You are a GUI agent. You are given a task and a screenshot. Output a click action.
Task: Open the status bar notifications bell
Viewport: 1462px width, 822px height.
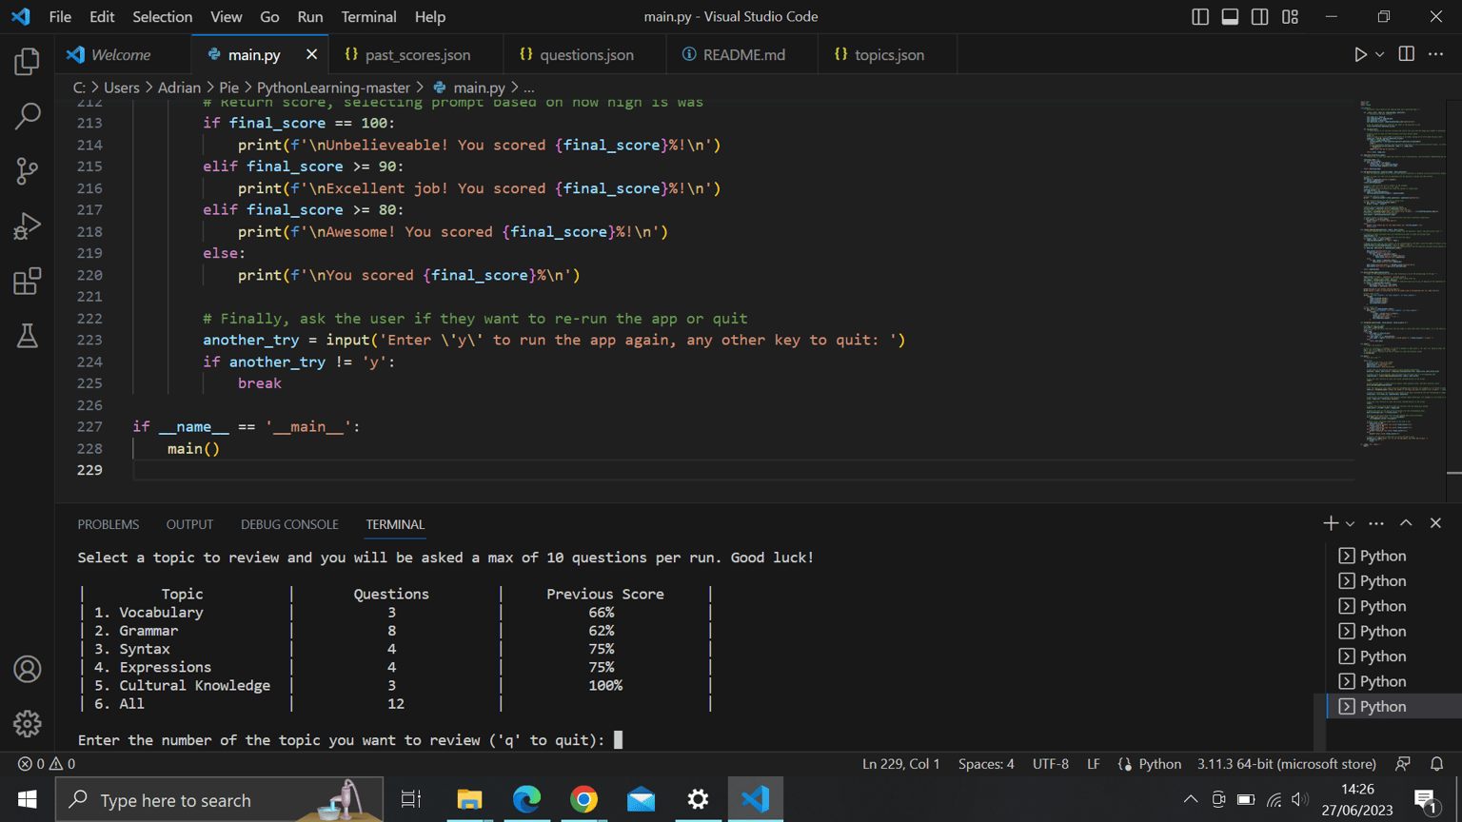click(x=1437, y=764)
